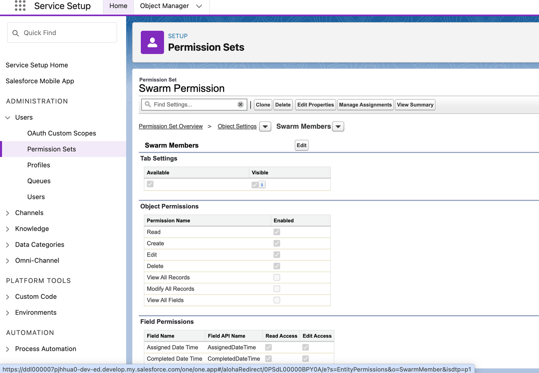This screenshot has height=373, width=539.
Task: Open Salesforce Mobile App in sidebar
Action: (x=40, y=81)
